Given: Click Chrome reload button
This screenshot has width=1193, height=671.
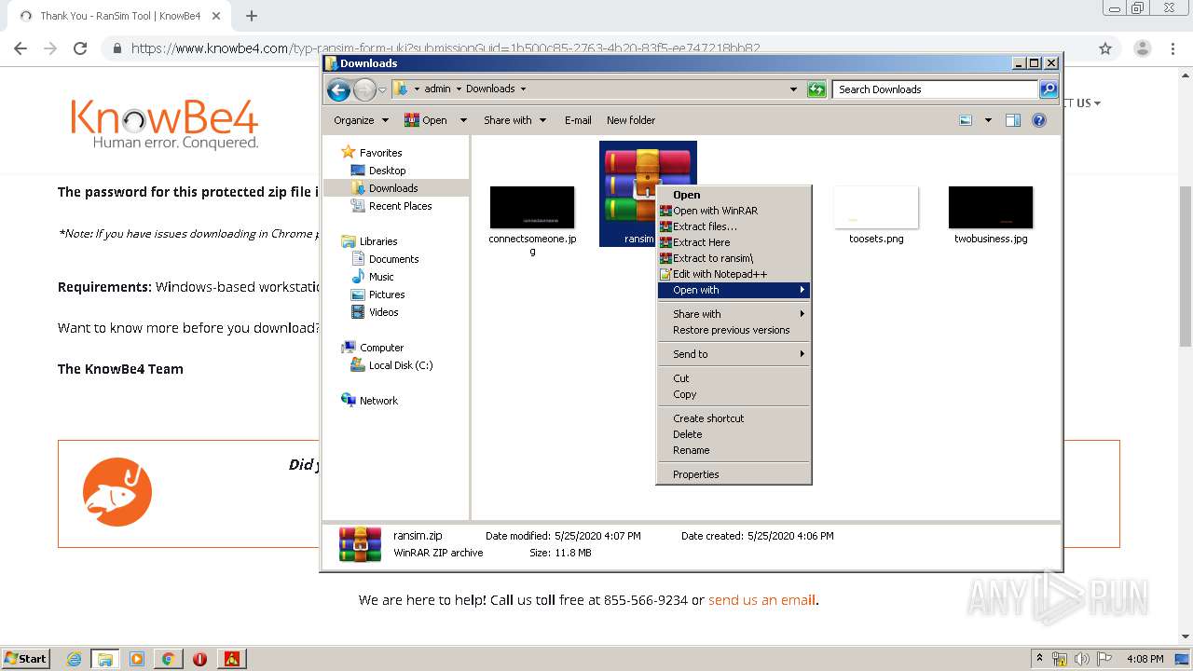Looking at the screenshot, I should click(x=80, y=48).
